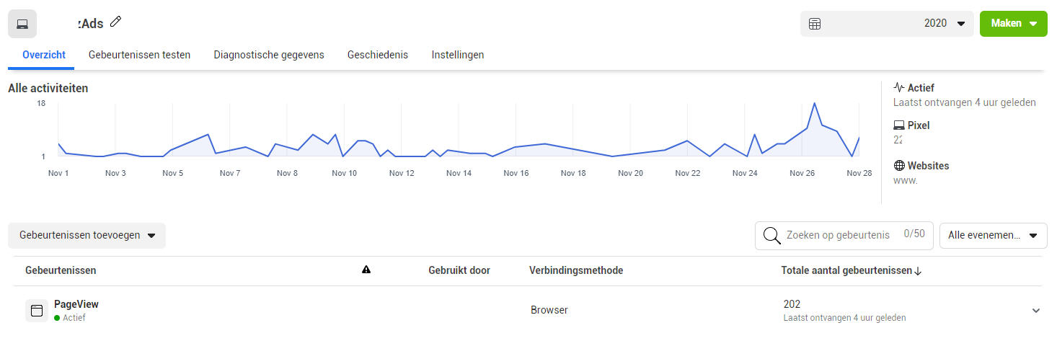Click the Websites globe icon
This screenshot has height=359, width=1057.
(898, 166)
